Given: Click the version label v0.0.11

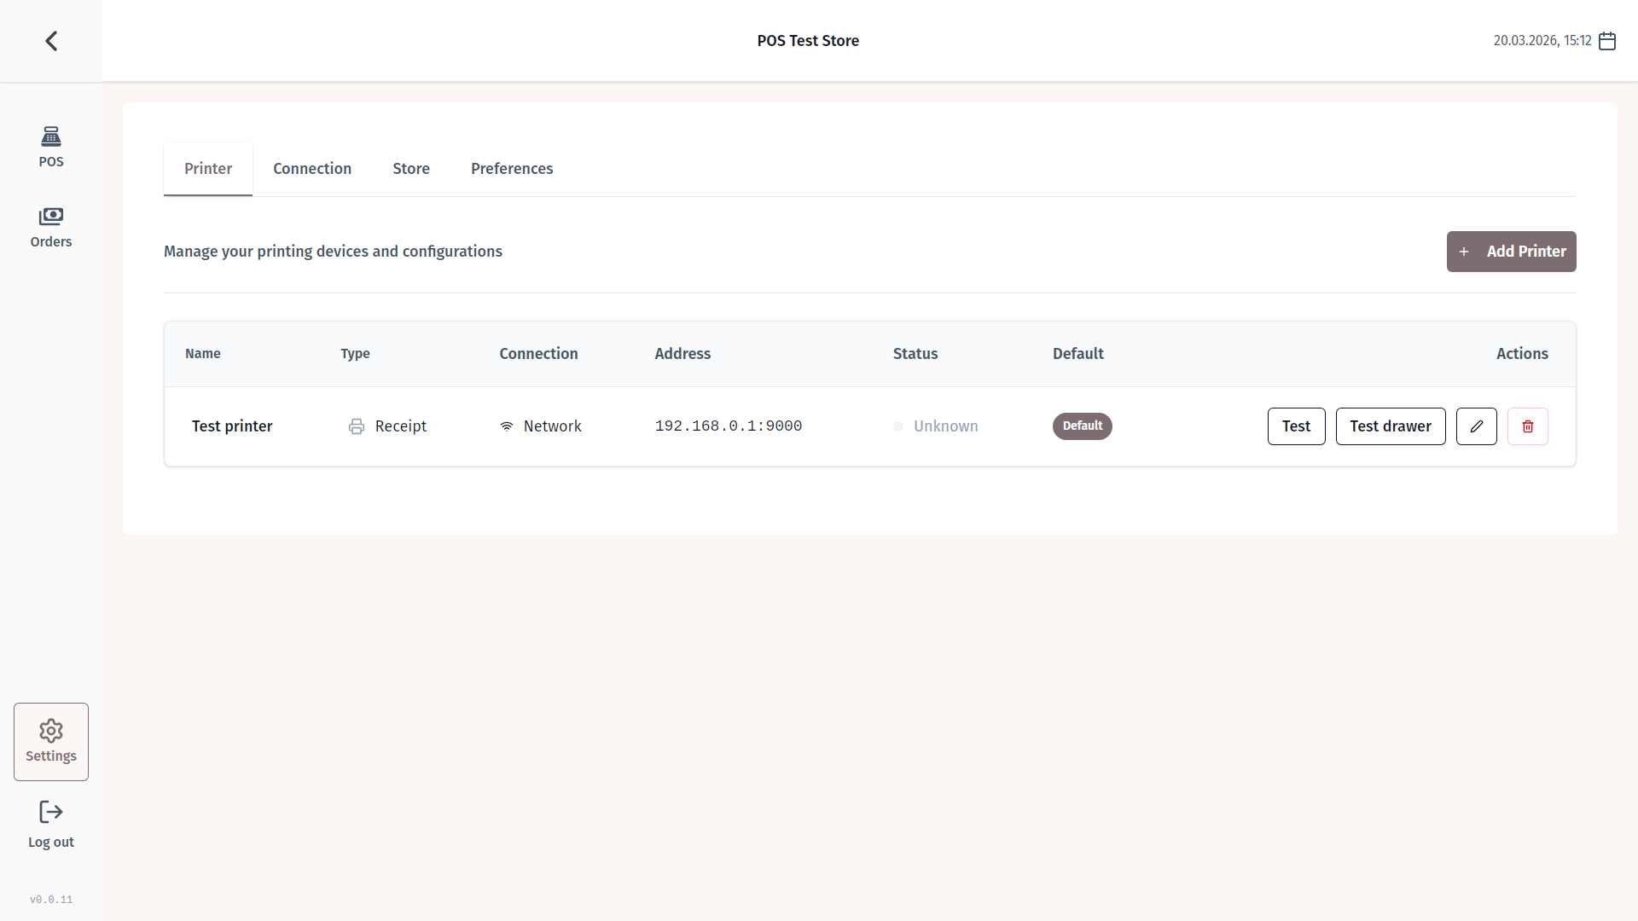Looking at the screenshot, I should (51, 900).
